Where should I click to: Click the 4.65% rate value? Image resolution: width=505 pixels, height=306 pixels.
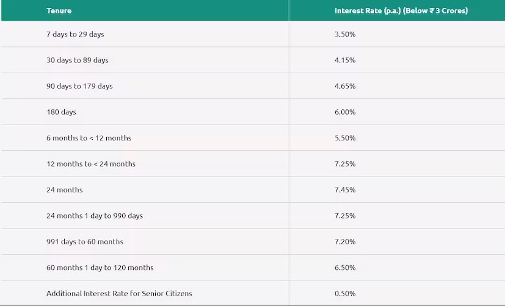[x=345, y=86]
